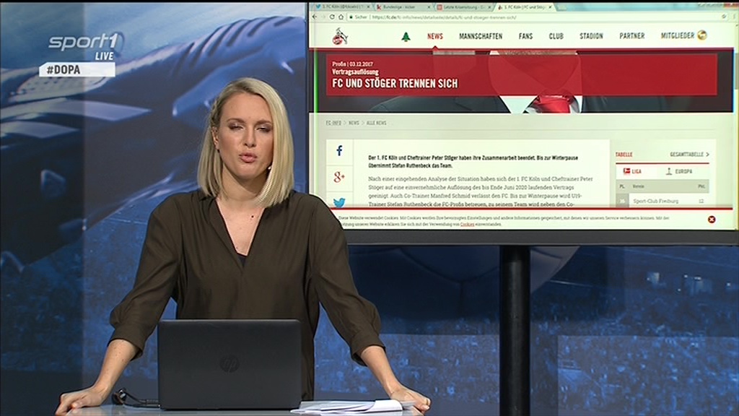Dismiss the cookie notice with red X
Screen dimensions: 739x416
point(712,220)
